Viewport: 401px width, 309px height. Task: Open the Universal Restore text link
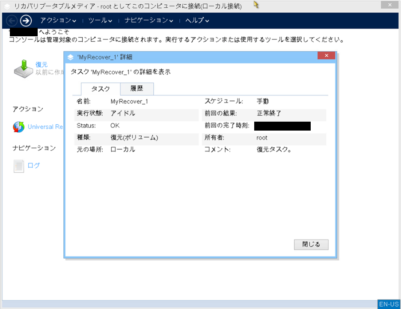pos(46,127)
